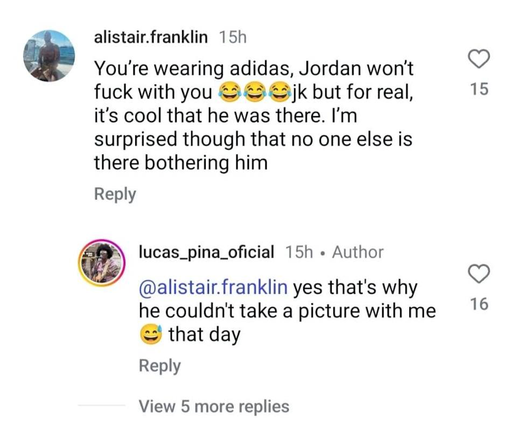This screenshot has width=517, height=429.
Task: Click the 15h timestamp beside lucas_pina_oficial
Action: coord(298,251)
